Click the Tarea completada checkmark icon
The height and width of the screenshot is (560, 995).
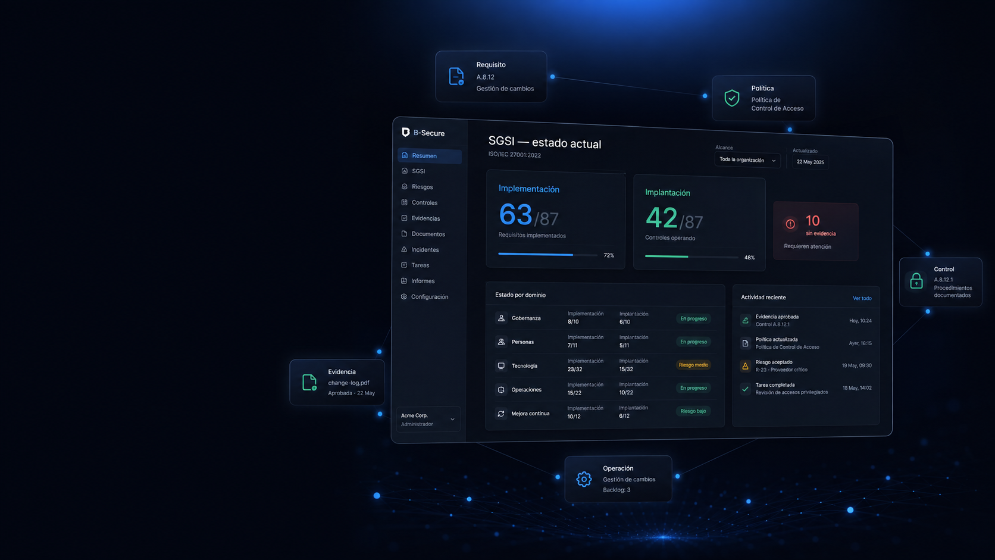pyautogui.click(x=745, y=389)
